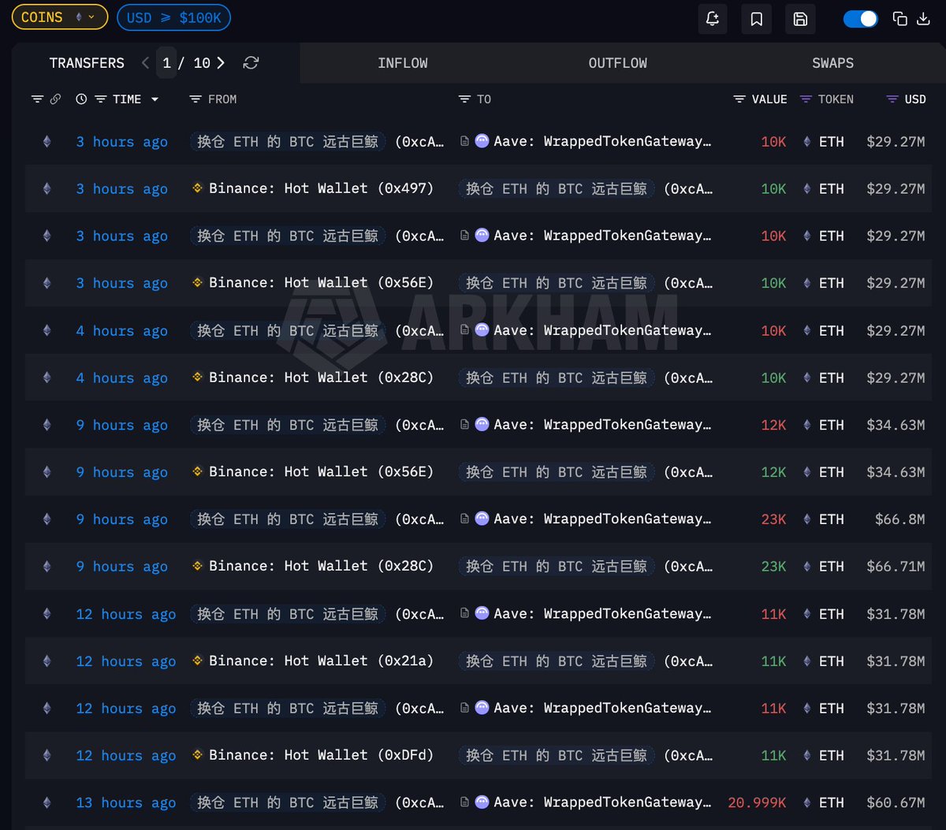Image resolution: width=946 pixels, height=830 pixels.
Task: Open the FROM column filter
Action: [196, 99]
